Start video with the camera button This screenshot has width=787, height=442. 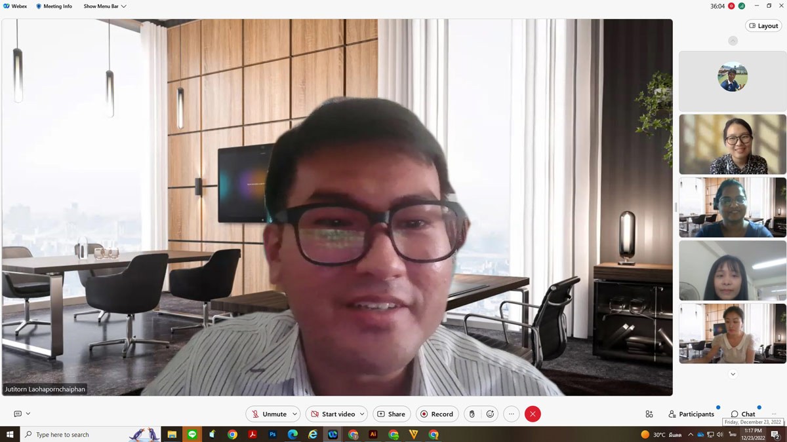tap(333, 414)
